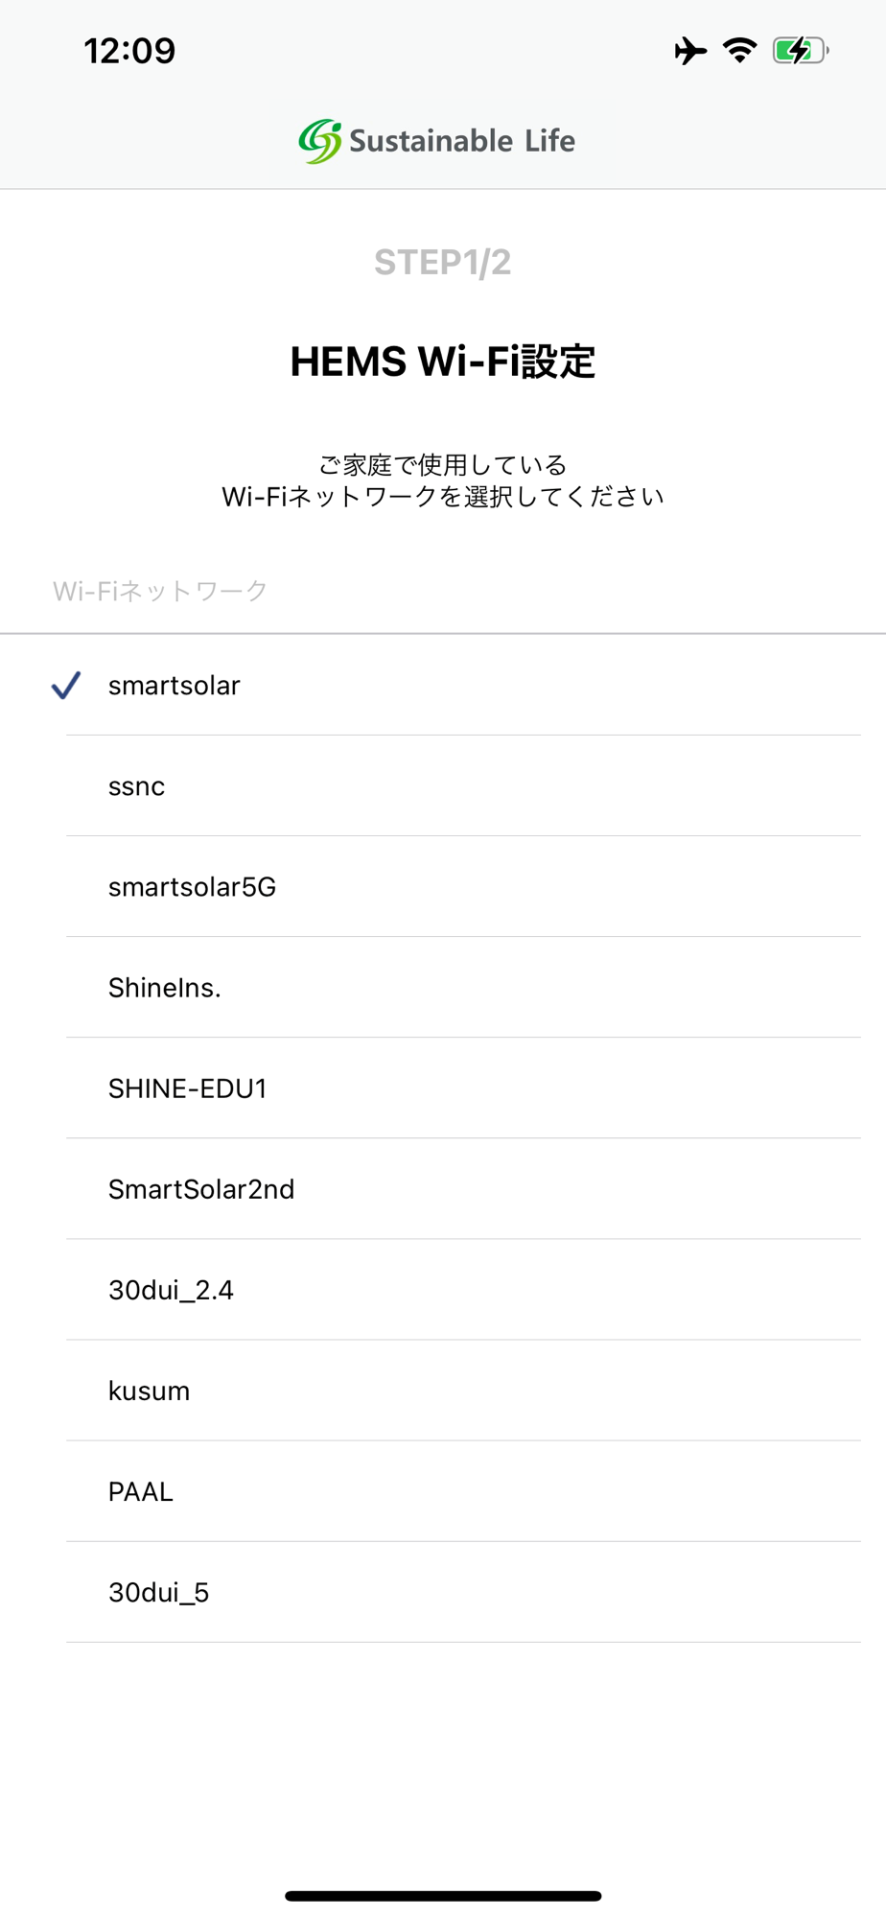886x1918 pixels.
Task: Tap the Sustainable Life logo
Action: pyautogui.click(x=437, y=141)
